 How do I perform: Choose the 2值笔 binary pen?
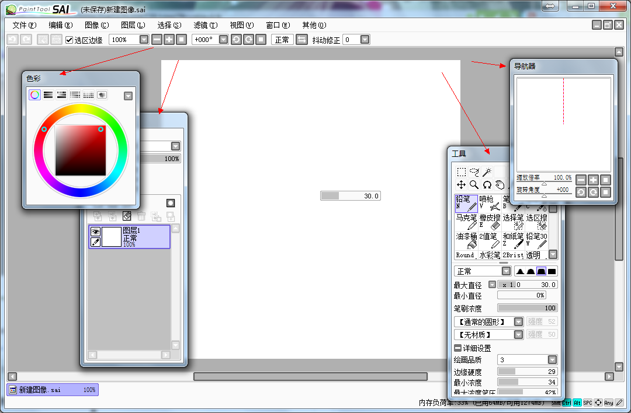[x=490, y=240]
